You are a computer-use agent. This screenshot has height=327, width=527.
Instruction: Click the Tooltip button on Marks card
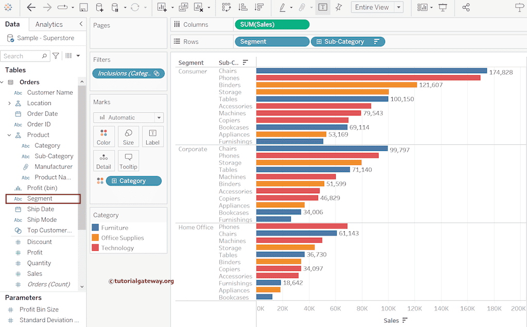point(128,161)
